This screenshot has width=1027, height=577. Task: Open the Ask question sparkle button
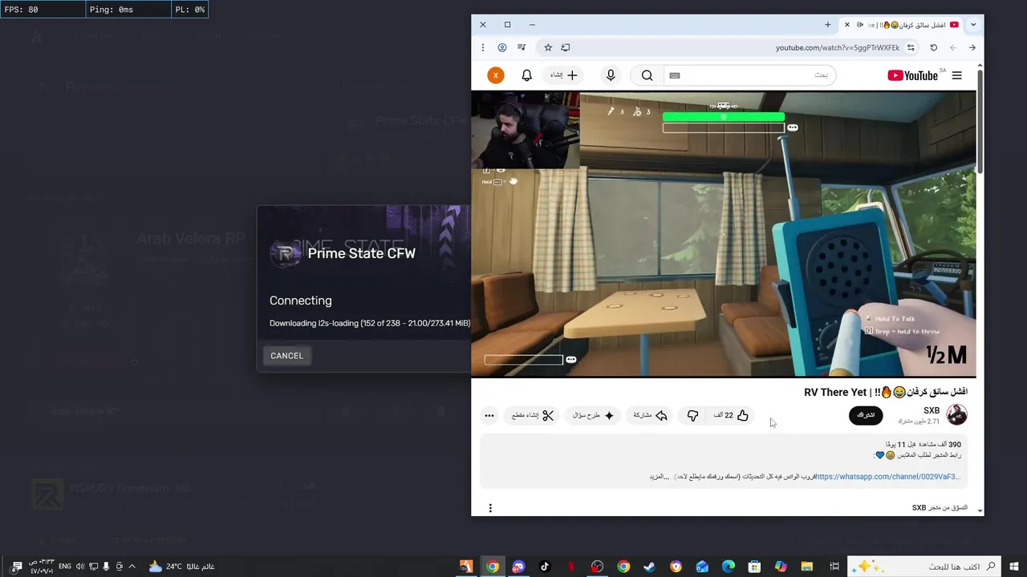coord(593,415)
